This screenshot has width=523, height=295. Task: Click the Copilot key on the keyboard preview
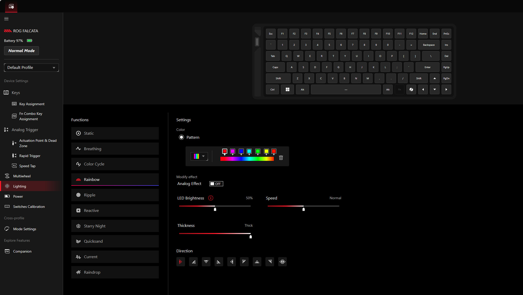point(411,89)
